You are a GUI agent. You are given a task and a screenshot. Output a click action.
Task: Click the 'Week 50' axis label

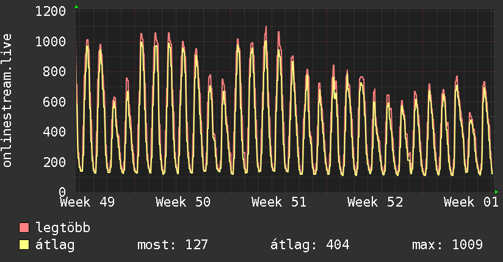[x=183, y=202]
